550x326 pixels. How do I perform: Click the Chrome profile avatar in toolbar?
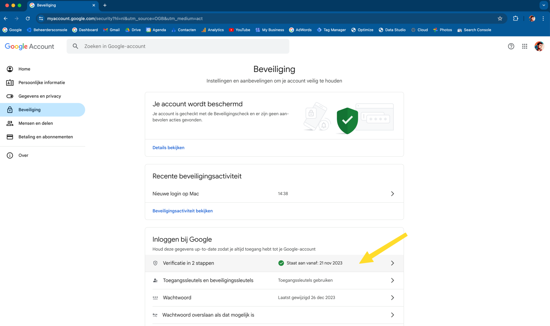point(532,19)
